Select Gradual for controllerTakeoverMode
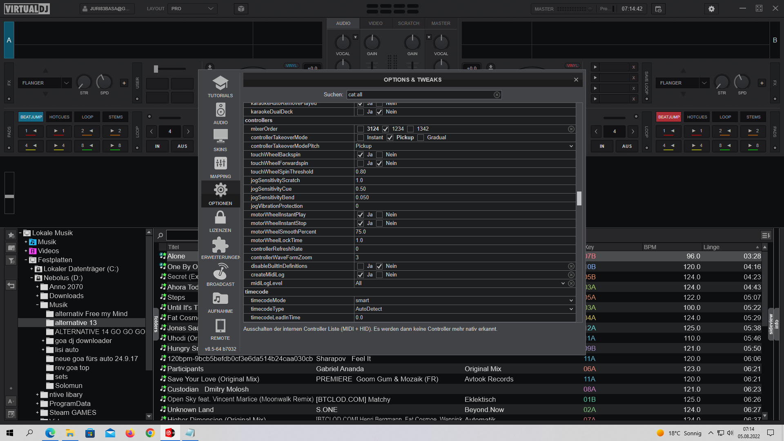The height and width of the screenshot is (441, 784). tap(421, 138)
